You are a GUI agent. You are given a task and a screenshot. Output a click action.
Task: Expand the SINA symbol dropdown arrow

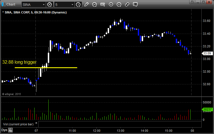pos(44,4)
